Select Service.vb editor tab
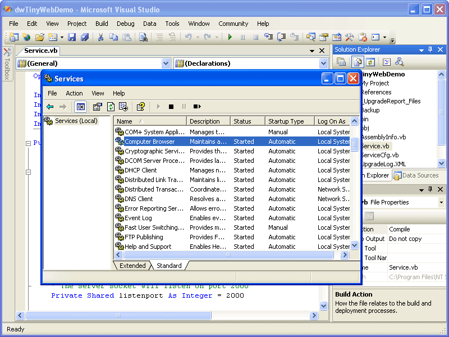 tap(40, 51)
